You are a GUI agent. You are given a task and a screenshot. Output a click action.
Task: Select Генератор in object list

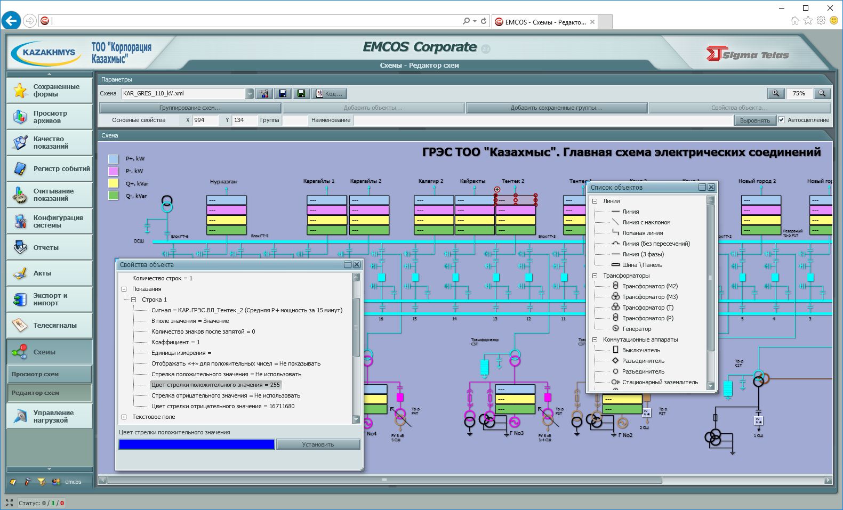click(637, 329)
